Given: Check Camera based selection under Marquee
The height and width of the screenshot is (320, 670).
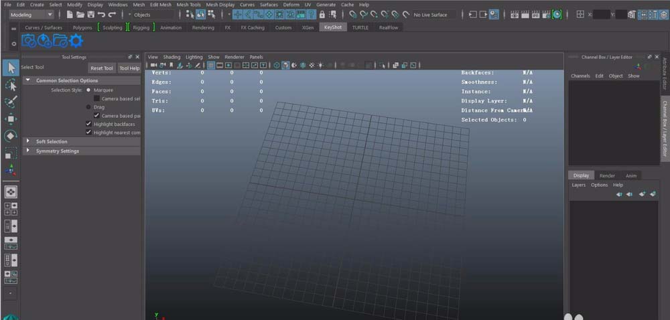Looking at the screenshot, I should click(96, 98).
